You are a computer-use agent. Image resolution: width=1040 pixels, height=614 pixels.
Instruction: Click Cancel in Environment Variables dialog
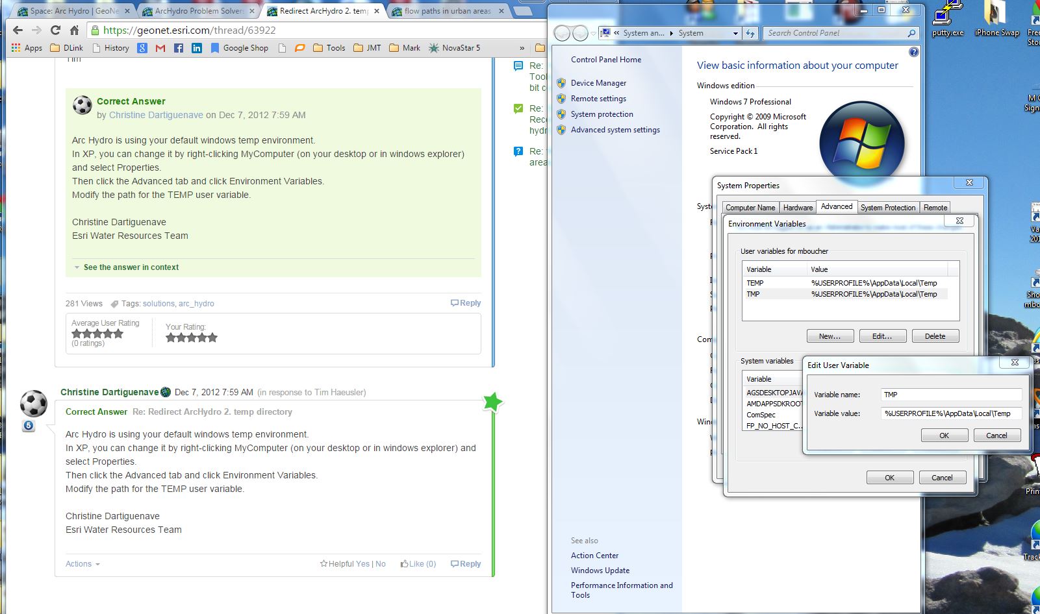[x=942, y=478]
